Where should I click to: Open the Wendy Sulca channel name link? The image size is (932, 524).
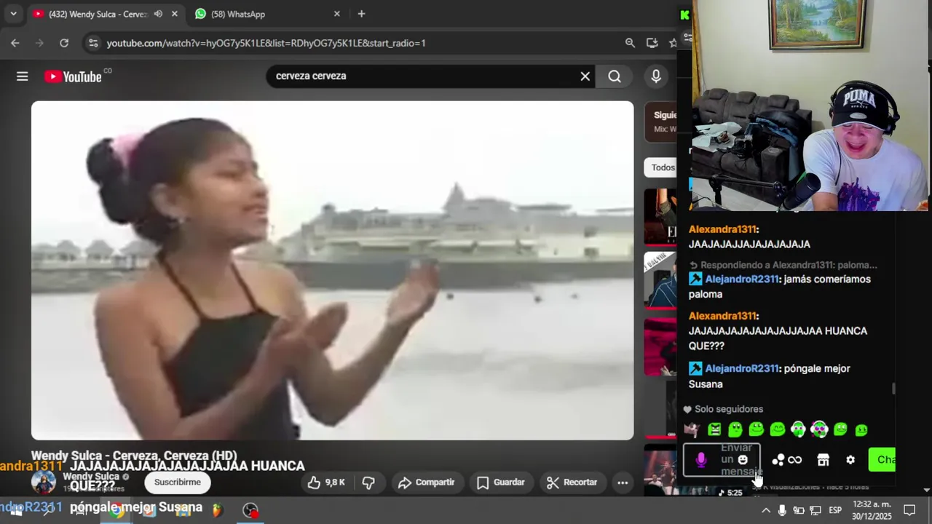click(90, 477)
